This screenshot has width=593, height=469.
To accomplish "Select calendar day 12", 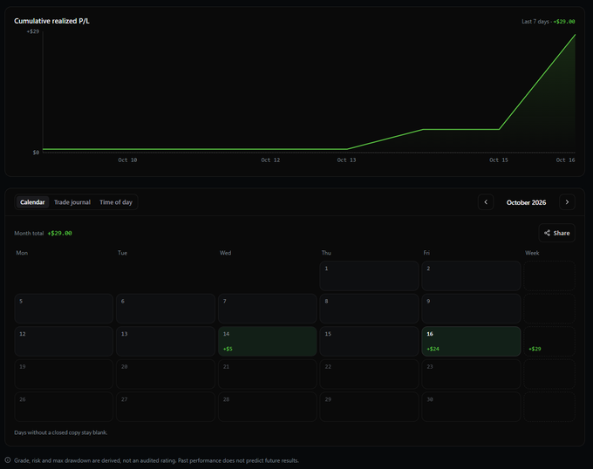I will coord(64,341).
